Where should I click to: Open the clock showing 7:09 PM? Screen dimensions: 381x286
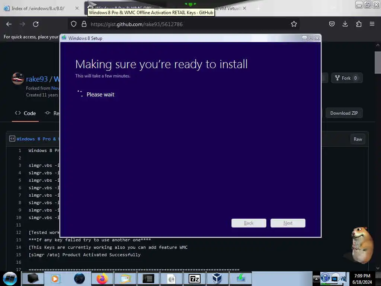click(x=362, y=279)
